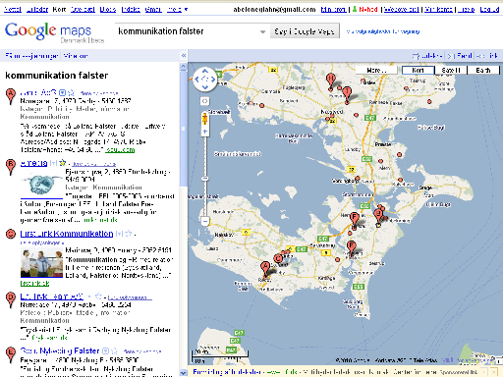Switch map to Kort view

click(418, 70)
